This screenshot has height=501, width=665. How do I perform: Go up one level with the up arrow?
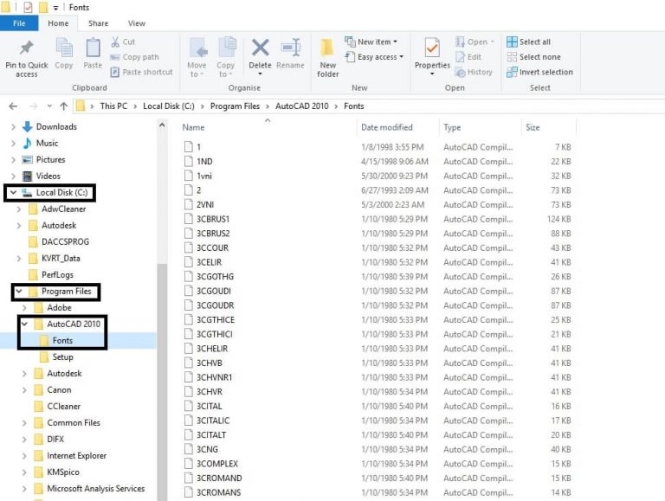pyautogui.click(x=63, y=106)
